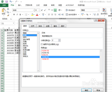Click the Wrap Text (自动换行) button
The image size is (112, 92).
[x=71, y=10]
